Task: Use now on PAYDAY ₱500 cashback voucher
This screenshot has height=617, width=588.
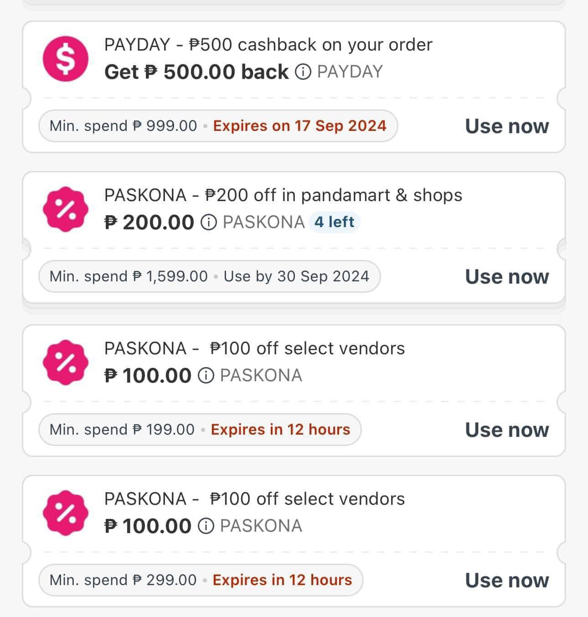Action: click(507, 126)
